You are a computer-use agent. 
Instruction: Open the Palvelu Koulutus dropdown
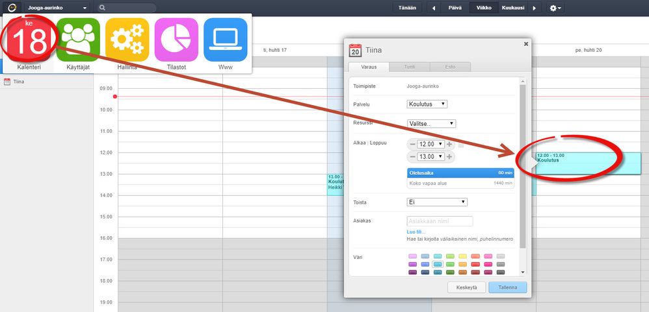pyautogui.click(x=427, y=104)
